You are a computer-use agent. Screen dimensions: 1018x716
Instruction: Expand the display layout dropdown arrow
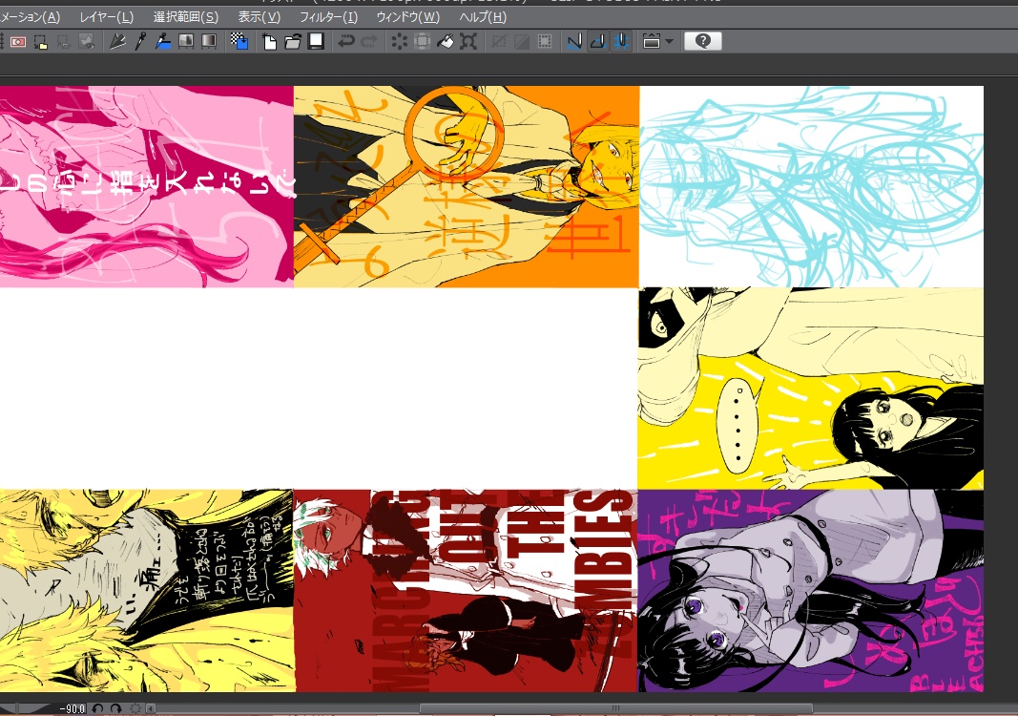point(670,42)
